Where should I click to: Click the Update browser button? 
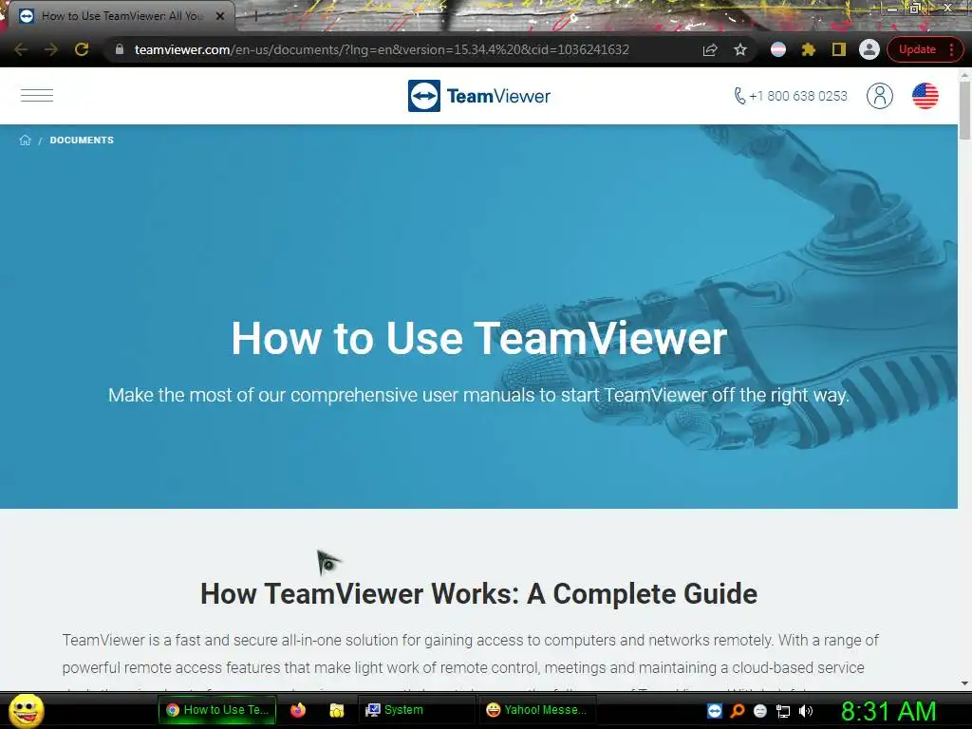pos(917,49)
